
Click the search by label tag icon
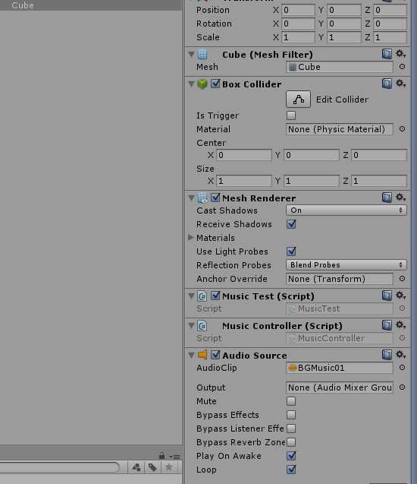152,467
